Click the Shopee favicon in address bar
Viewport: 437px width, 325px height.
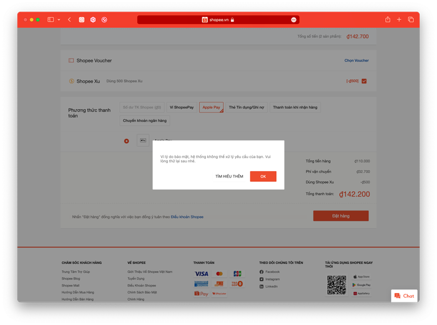tap(205, 20)
